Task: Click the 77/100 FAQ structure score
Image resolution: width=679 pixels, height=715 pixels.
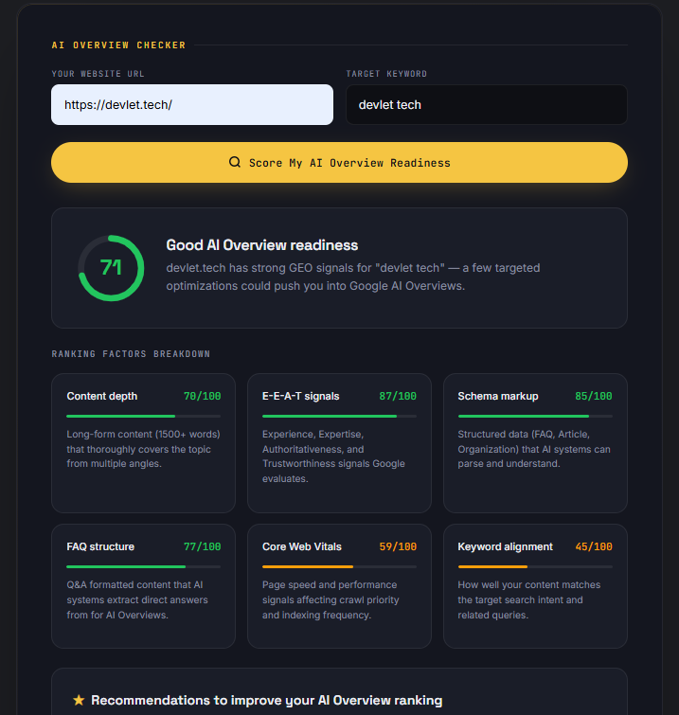Action: [202, 546]
